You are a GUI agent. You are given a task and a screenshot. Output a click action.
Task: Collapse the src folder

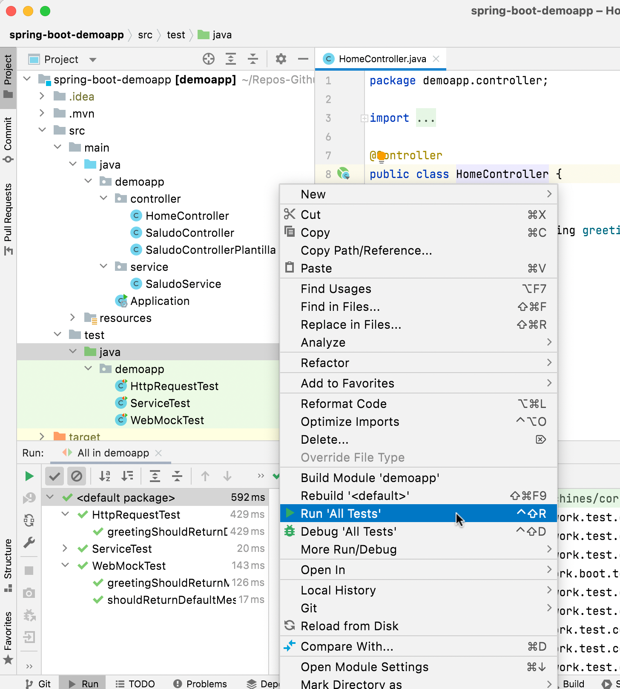[x=42, y=130]
